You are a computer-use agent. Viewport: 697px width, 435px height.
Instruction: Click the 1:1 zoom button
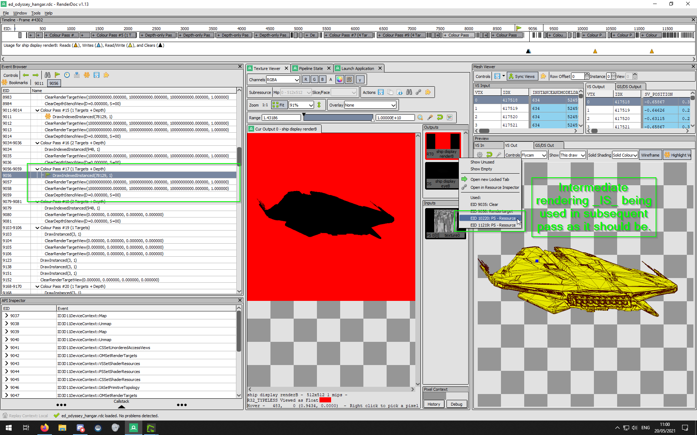[265, 105]
